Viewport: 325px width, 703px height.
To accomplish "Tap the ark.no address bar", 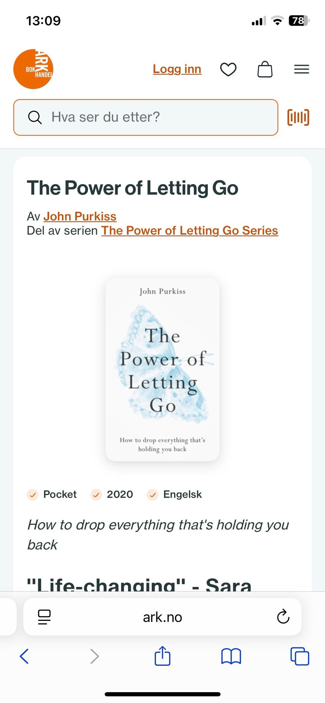I will pos(162,617).
